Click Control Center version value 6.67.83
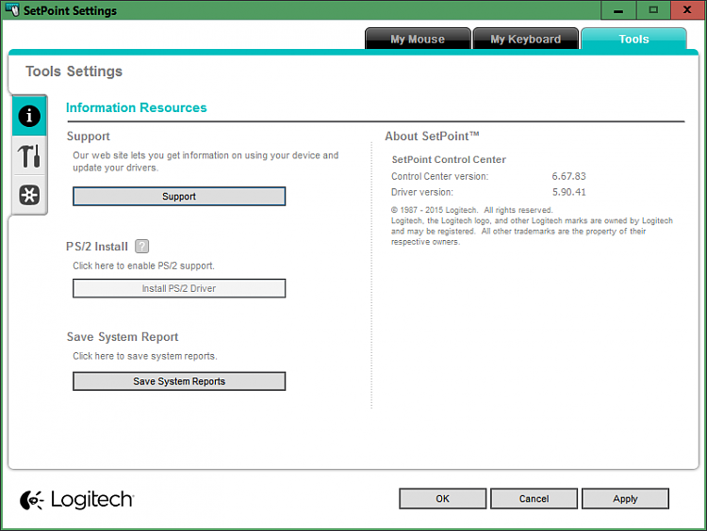Viewport: 707px width, 531px height. click(568, 176)
